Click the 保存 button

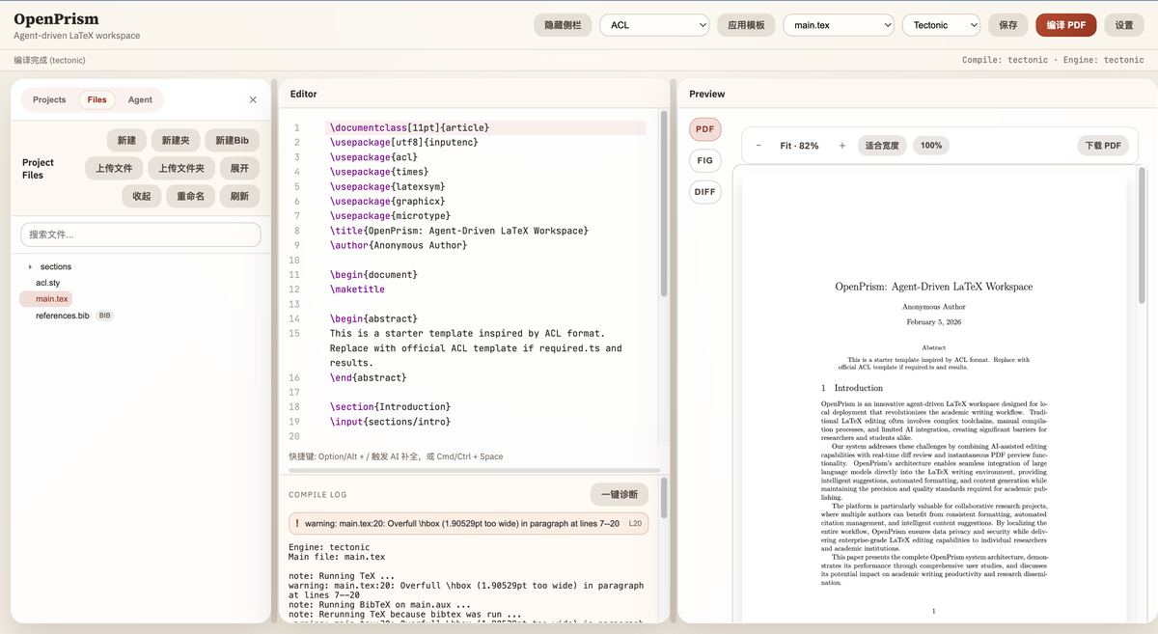click(x=1007, y=25)
